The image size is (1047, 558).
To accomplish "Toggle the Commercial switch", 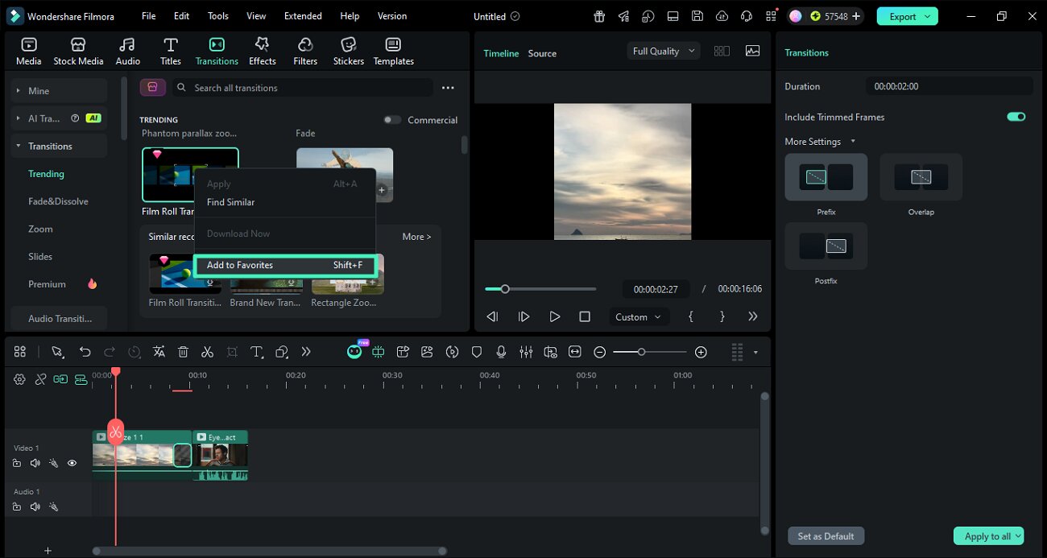I will 392,120.
